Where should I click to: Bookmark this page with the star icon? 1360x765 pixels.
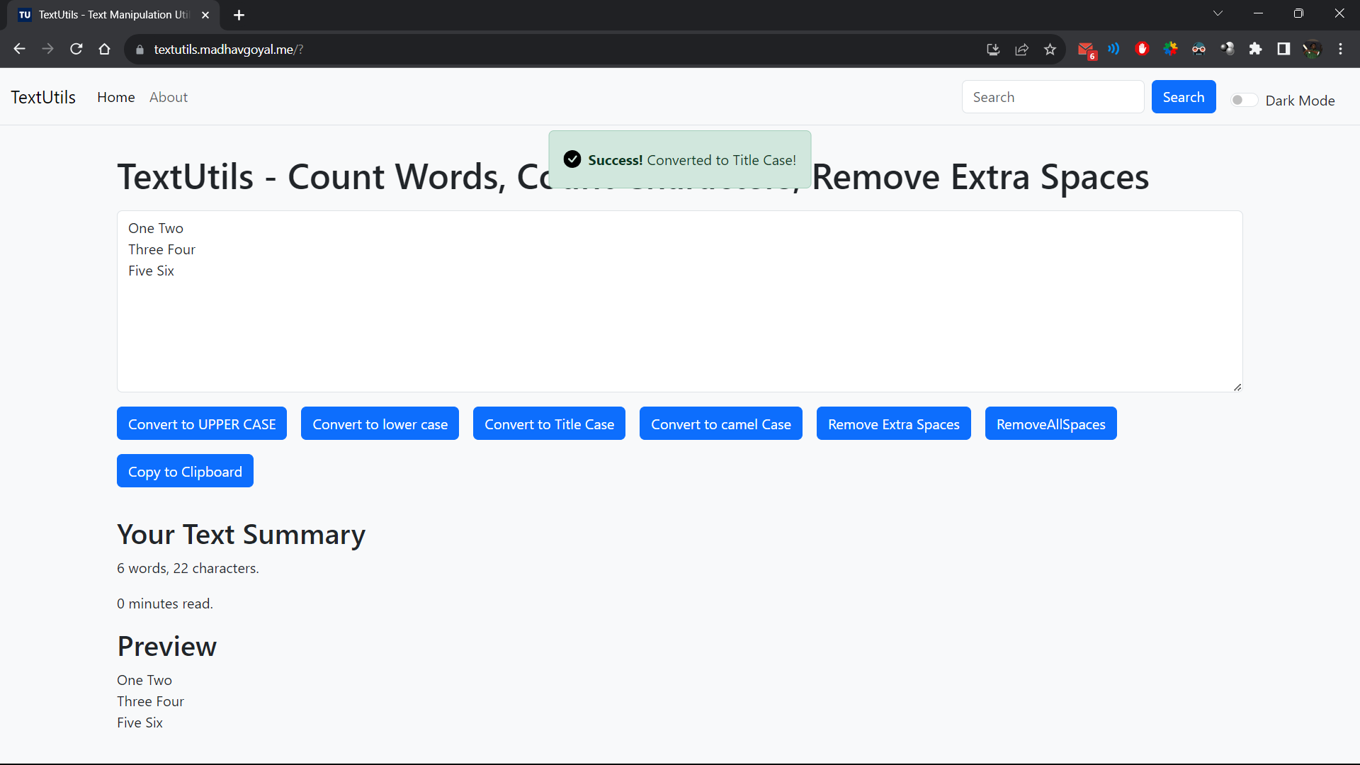point(1050,49)
